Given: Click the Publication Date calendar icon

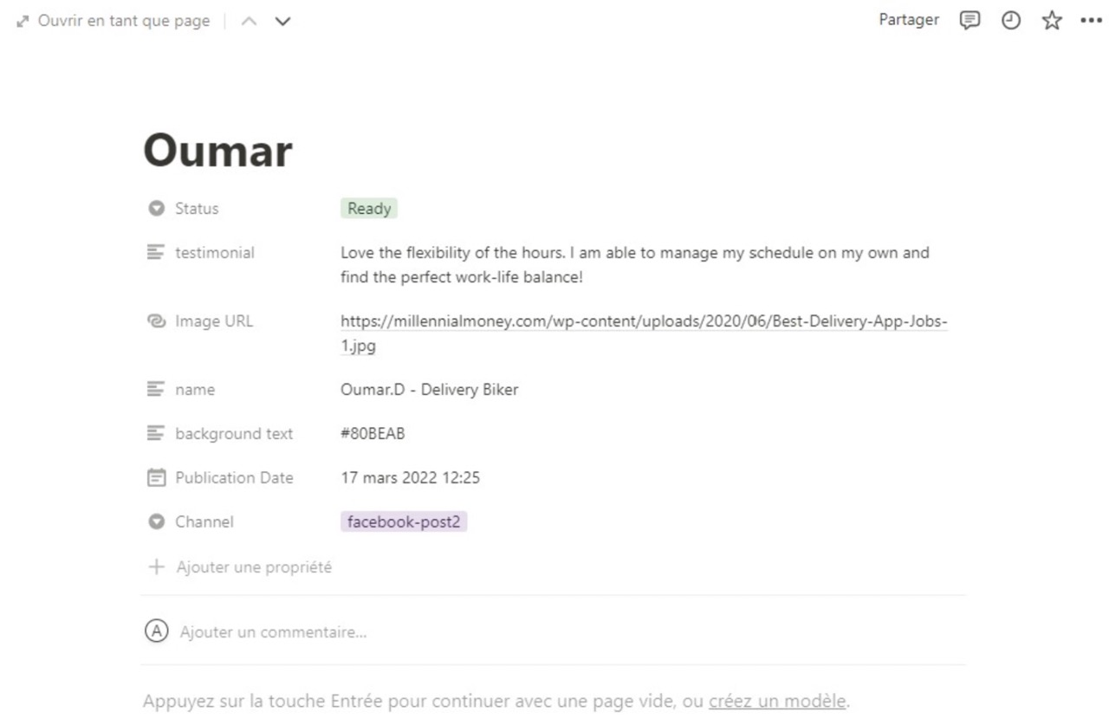Looking at the screenshot, I should pyautogui.click(x=156, y=477).
